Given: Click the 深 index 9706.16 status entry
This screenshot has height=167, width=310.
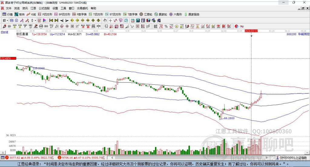Looking at the screenshot, I should pyautogui.click(x=81, y=158).
